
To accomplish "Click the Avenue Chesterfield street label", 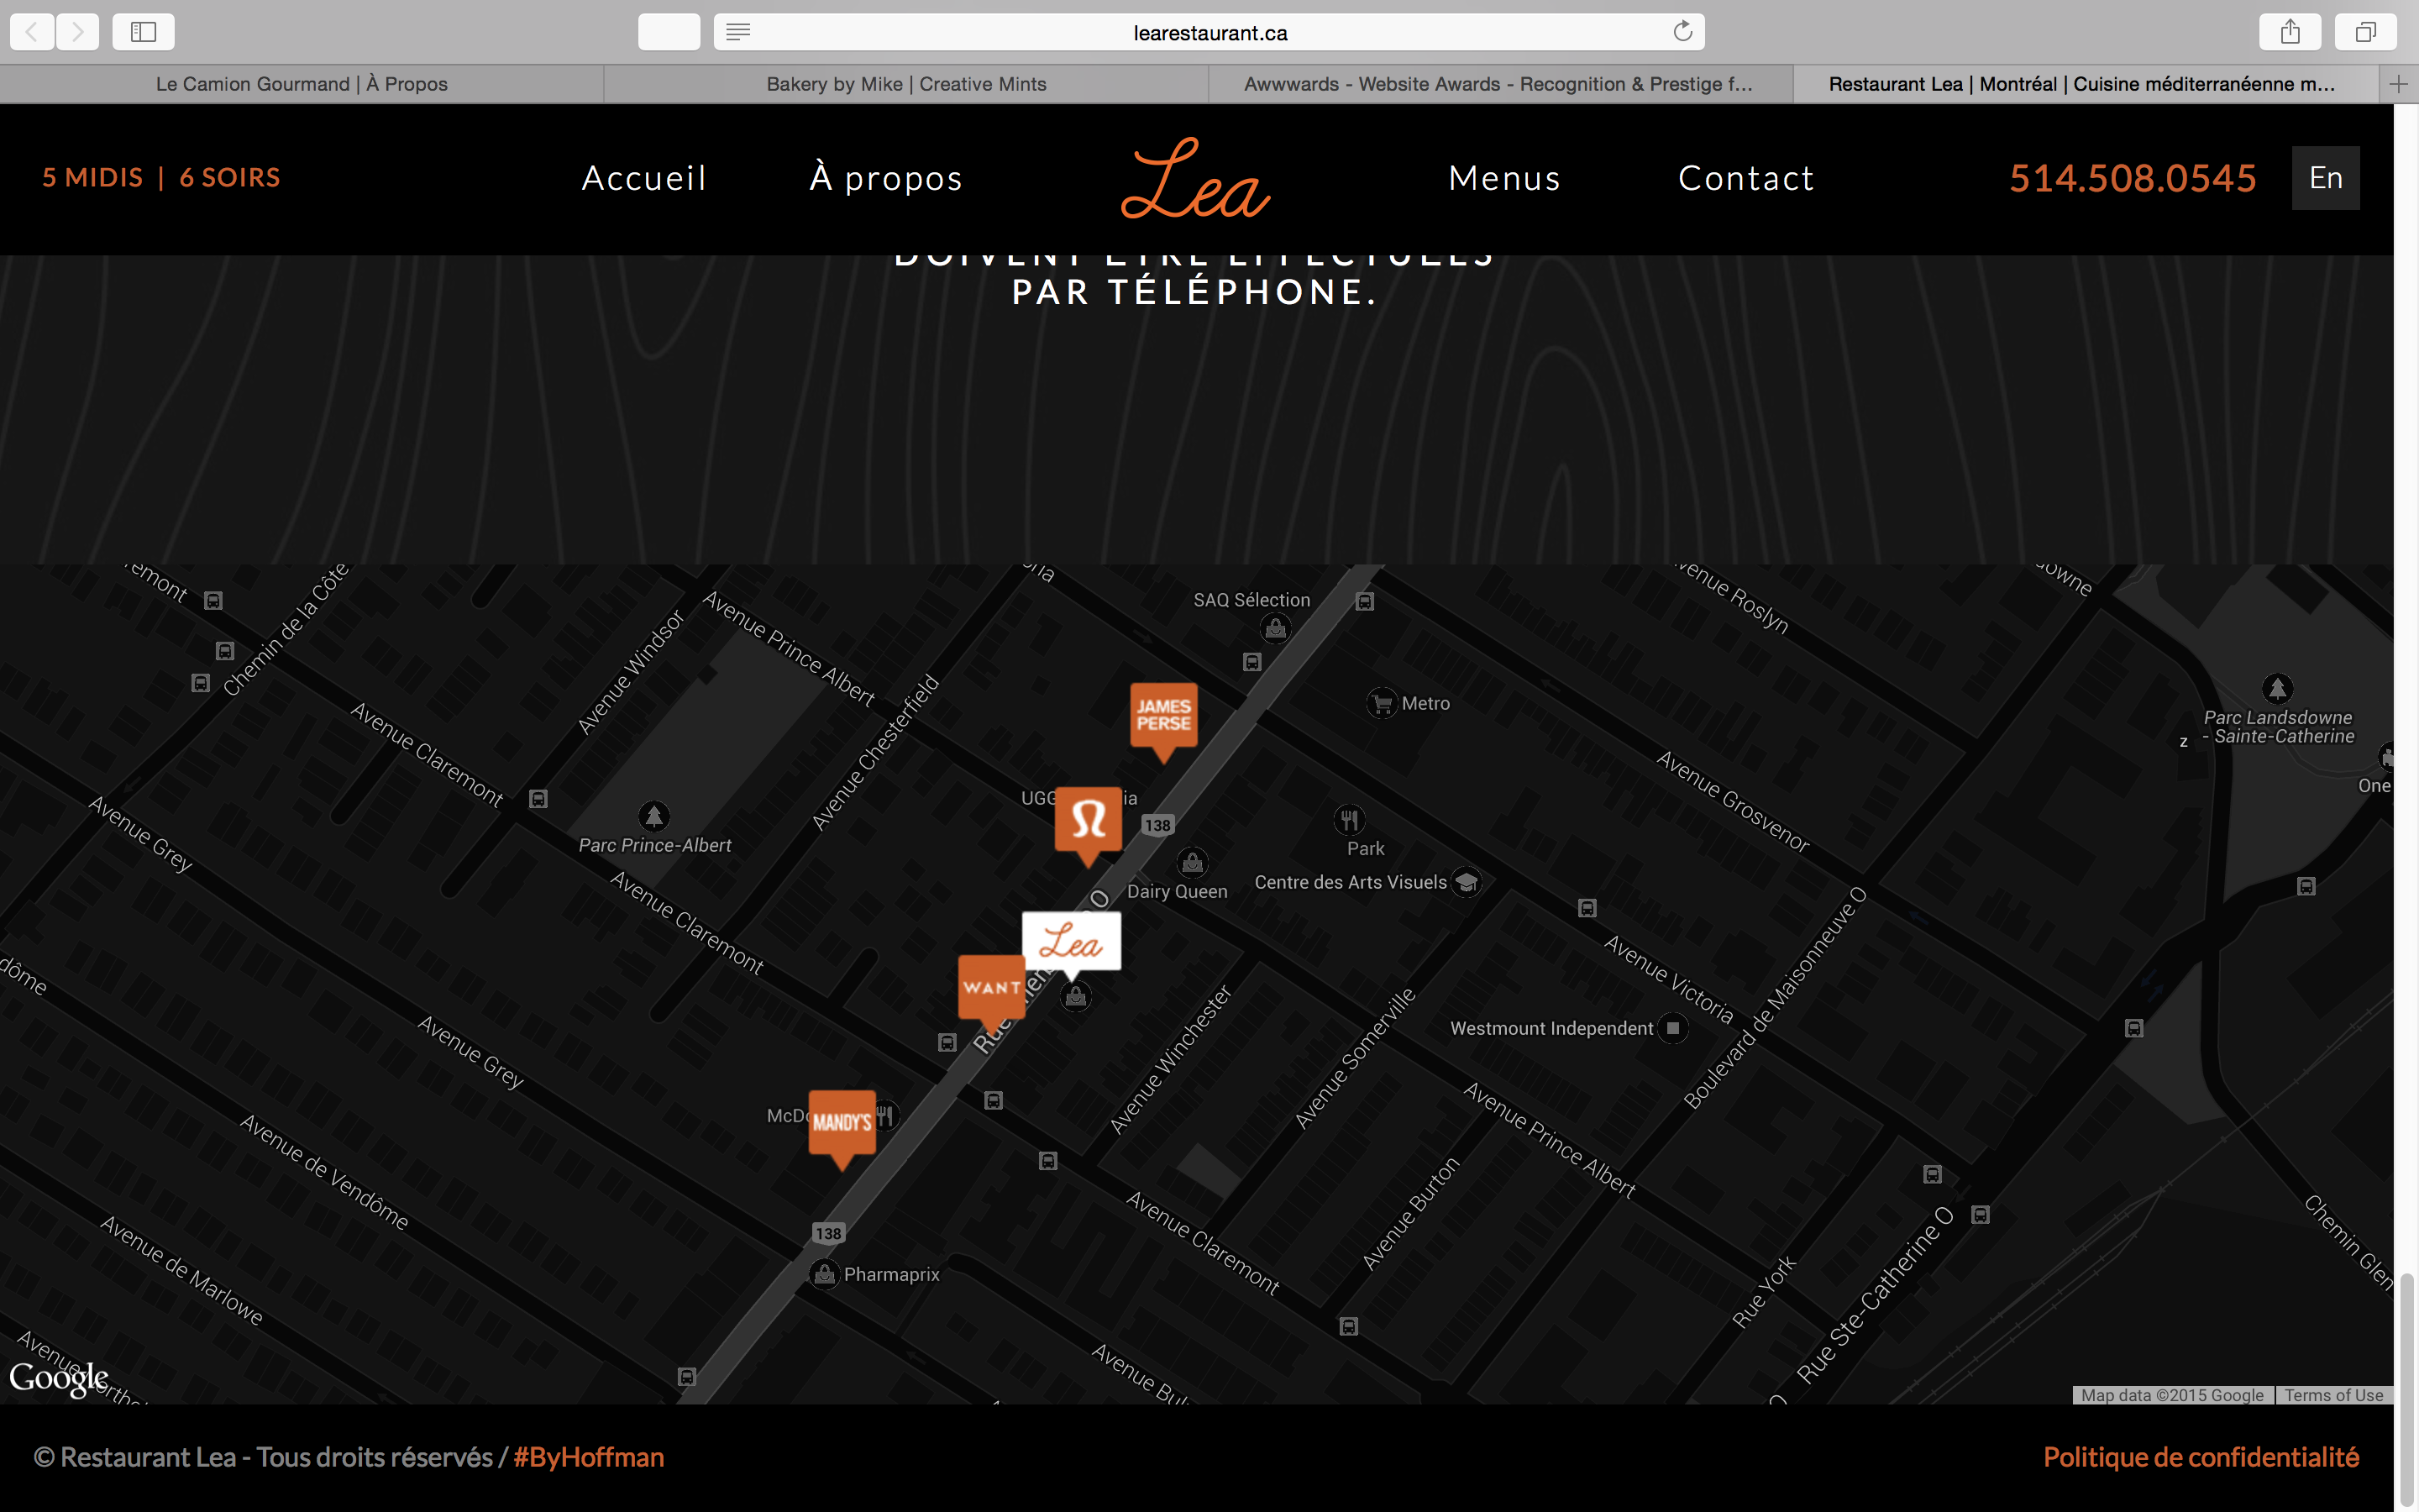I will [876, 752].
